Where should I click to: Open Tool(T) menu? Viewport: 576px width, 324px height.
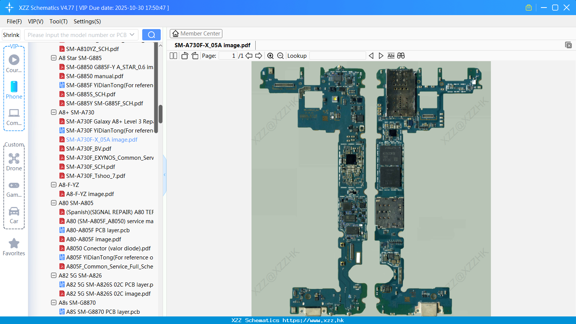point(59,22)
